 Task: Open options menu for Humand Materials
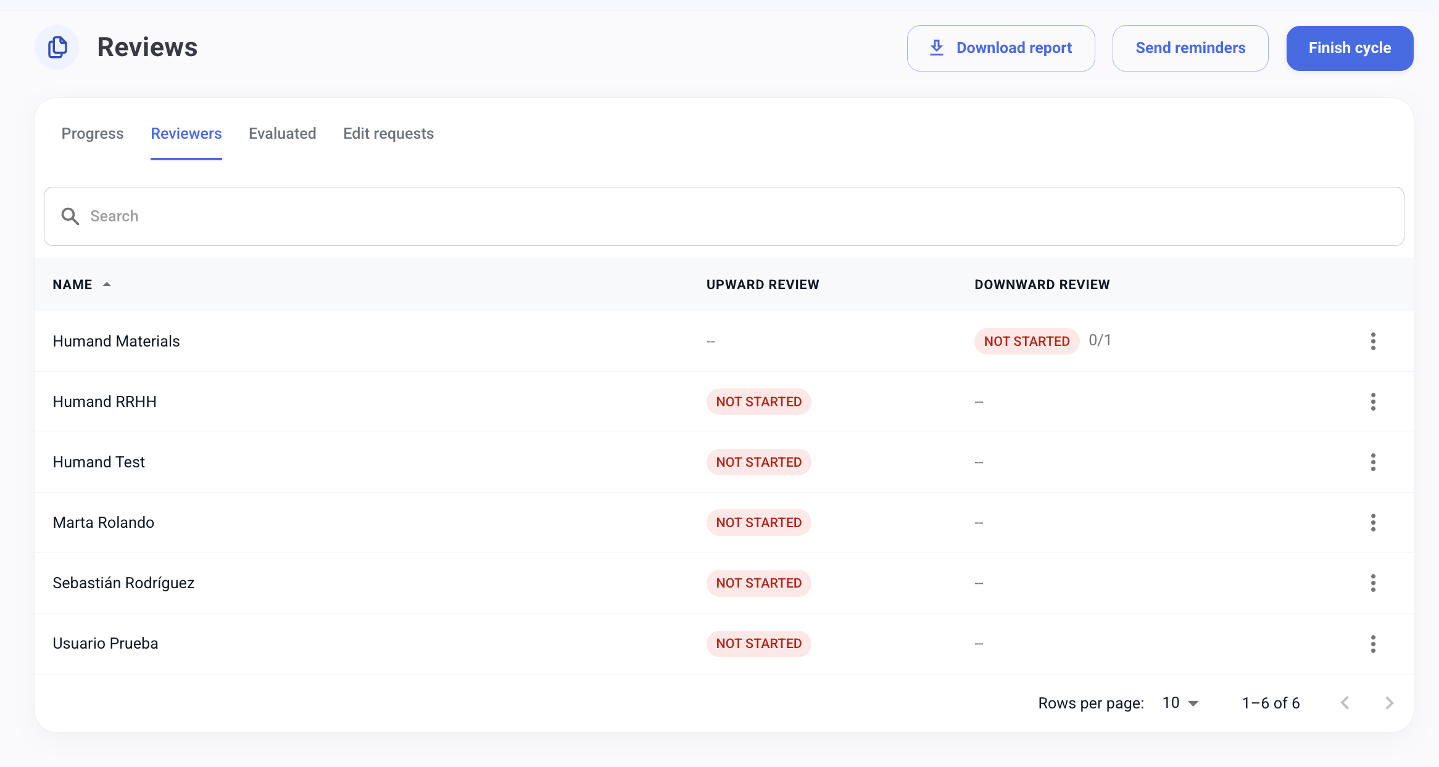1373,341
